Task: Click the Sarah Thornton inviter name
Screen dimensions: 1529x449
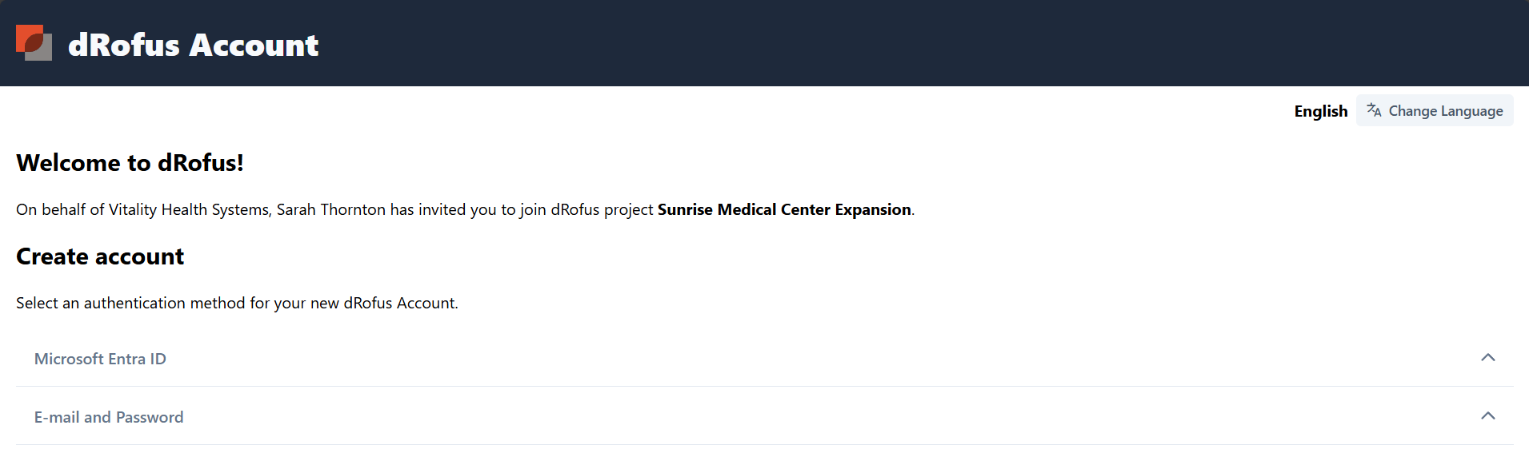Action: (330, 209)
